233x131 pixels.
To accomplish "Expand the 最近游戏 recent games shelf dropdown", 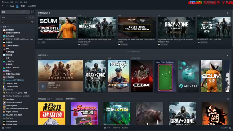I will (x=48, y=55).
